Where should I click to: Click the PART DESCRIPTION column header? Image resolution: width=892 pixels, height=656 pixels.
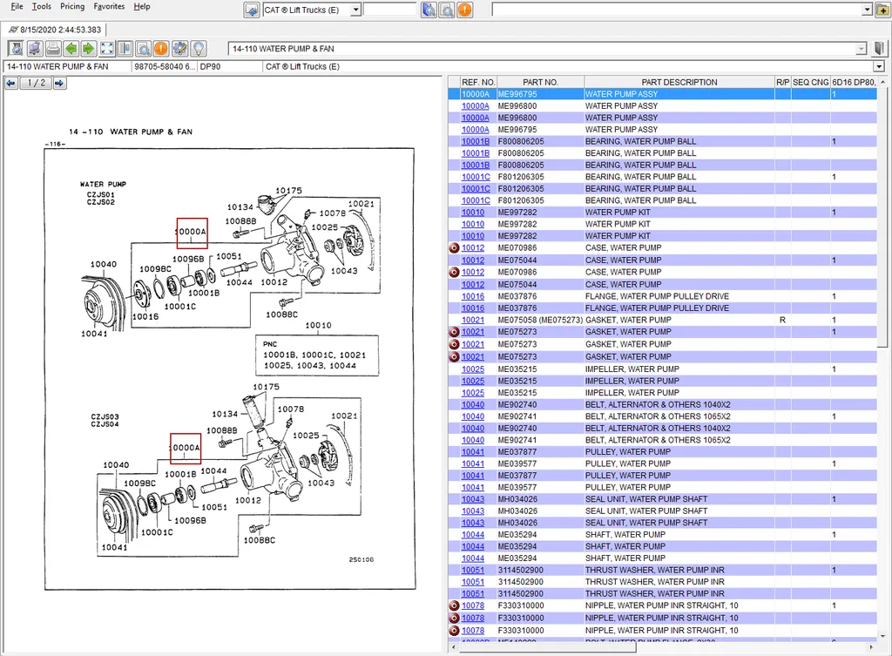point(679,82)
